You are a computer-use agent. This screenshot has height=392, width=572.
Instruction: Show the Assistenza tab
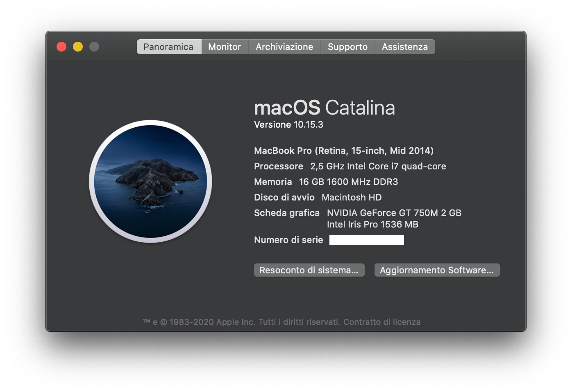click(x=405, y=47)
